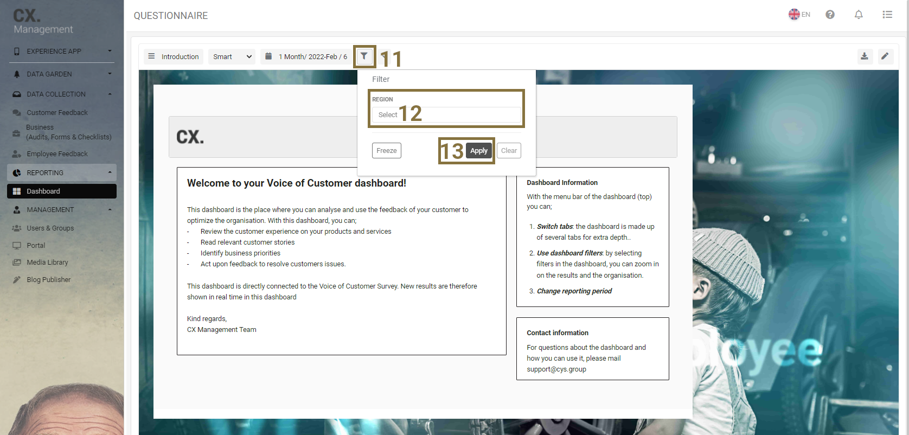Click the calendar icon for date range
The height and width of the screenshot is (435, 909).
(x=268, y=56)
